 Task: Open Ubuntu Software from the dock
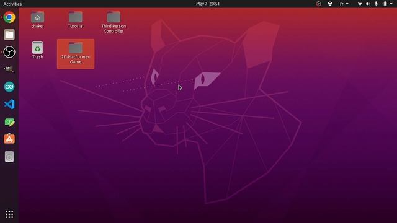tap(9, 139)
